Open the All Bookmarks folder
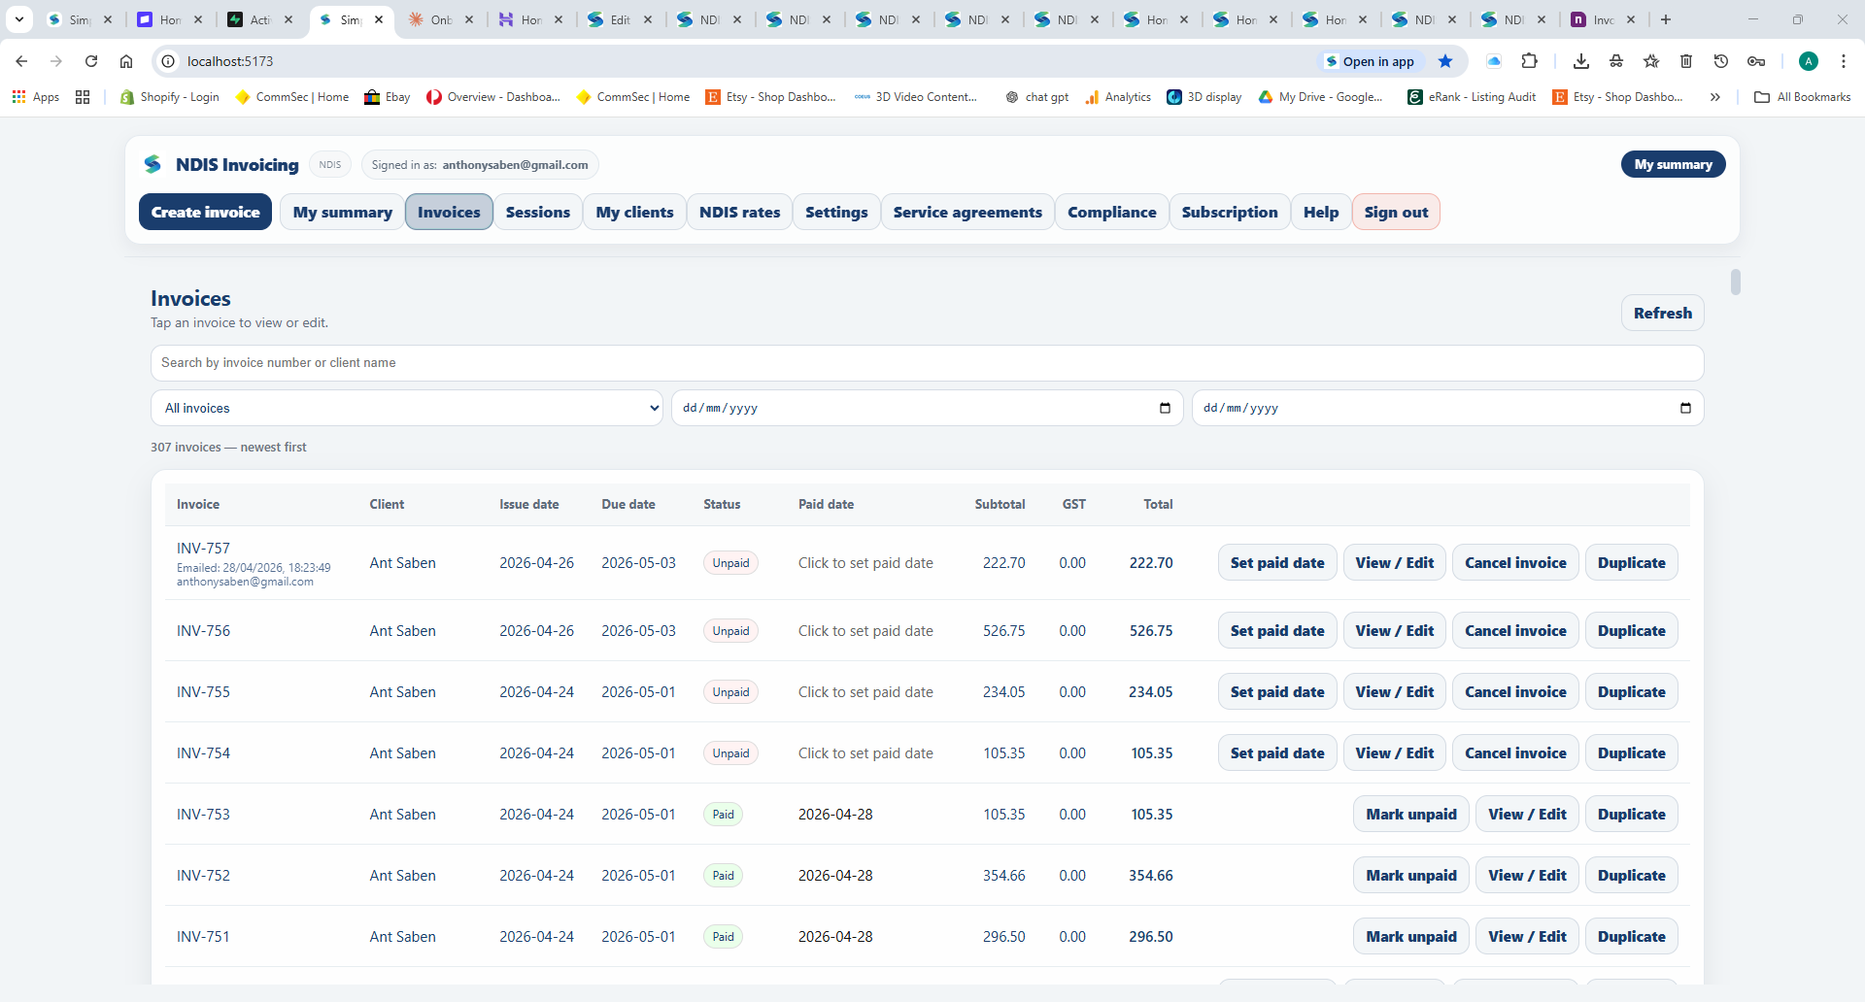The height and width of the screenshot is (1002, 1865). pos(1803,97)
